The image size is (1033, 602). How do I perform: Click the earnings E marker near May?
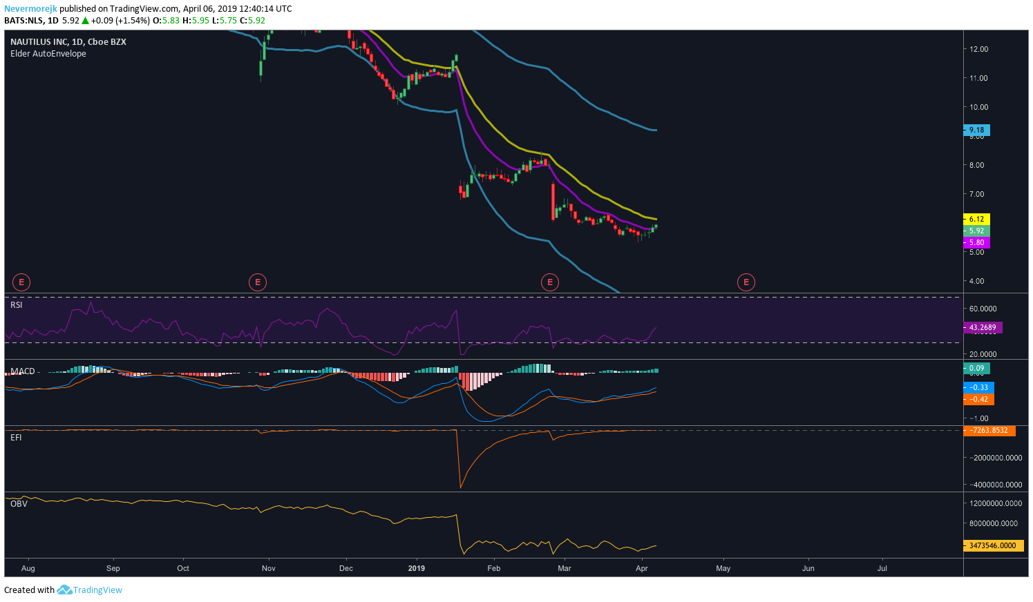coord(746,282)
